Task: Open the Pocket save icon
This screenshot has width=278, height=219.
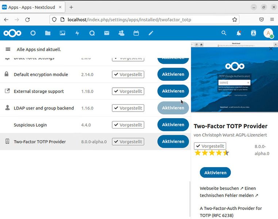Action: pyautogui.click(x=261, y=19)
